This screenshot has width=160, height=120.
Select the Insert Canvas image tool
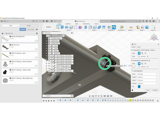click(x=147, y=27)
